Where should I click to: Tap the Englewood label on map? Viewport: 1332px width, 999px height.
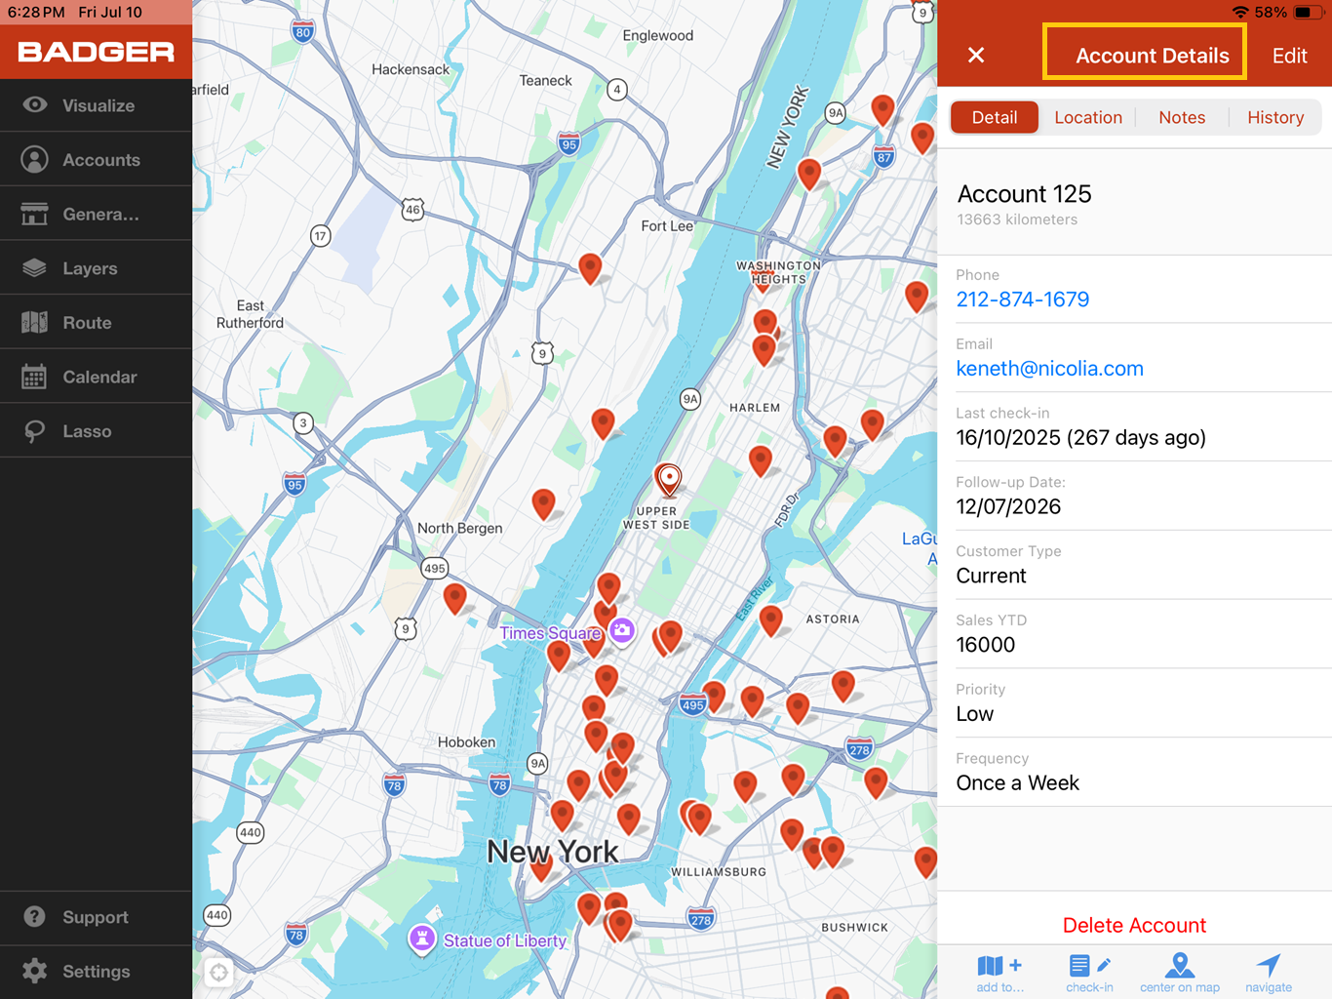(658, 35)
